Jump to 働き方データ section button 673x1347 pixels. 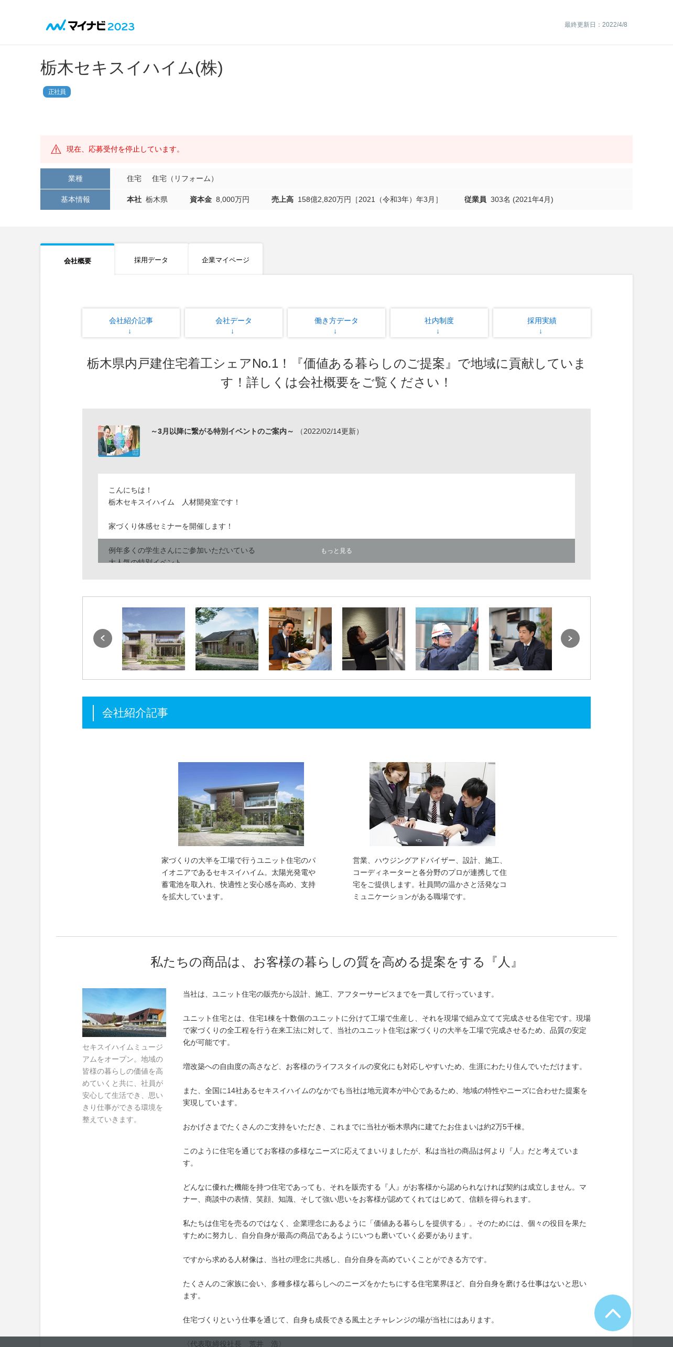336,323
